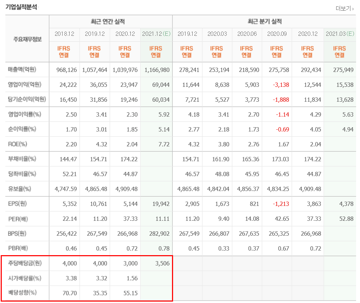Click the PER value 52.88
The height and width of the screenshot is (303, 360).
coord(346,219)
